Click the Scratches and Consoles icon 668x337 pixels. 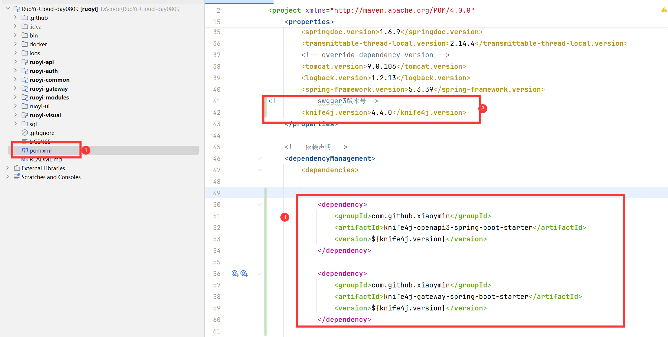coord(17,177)
